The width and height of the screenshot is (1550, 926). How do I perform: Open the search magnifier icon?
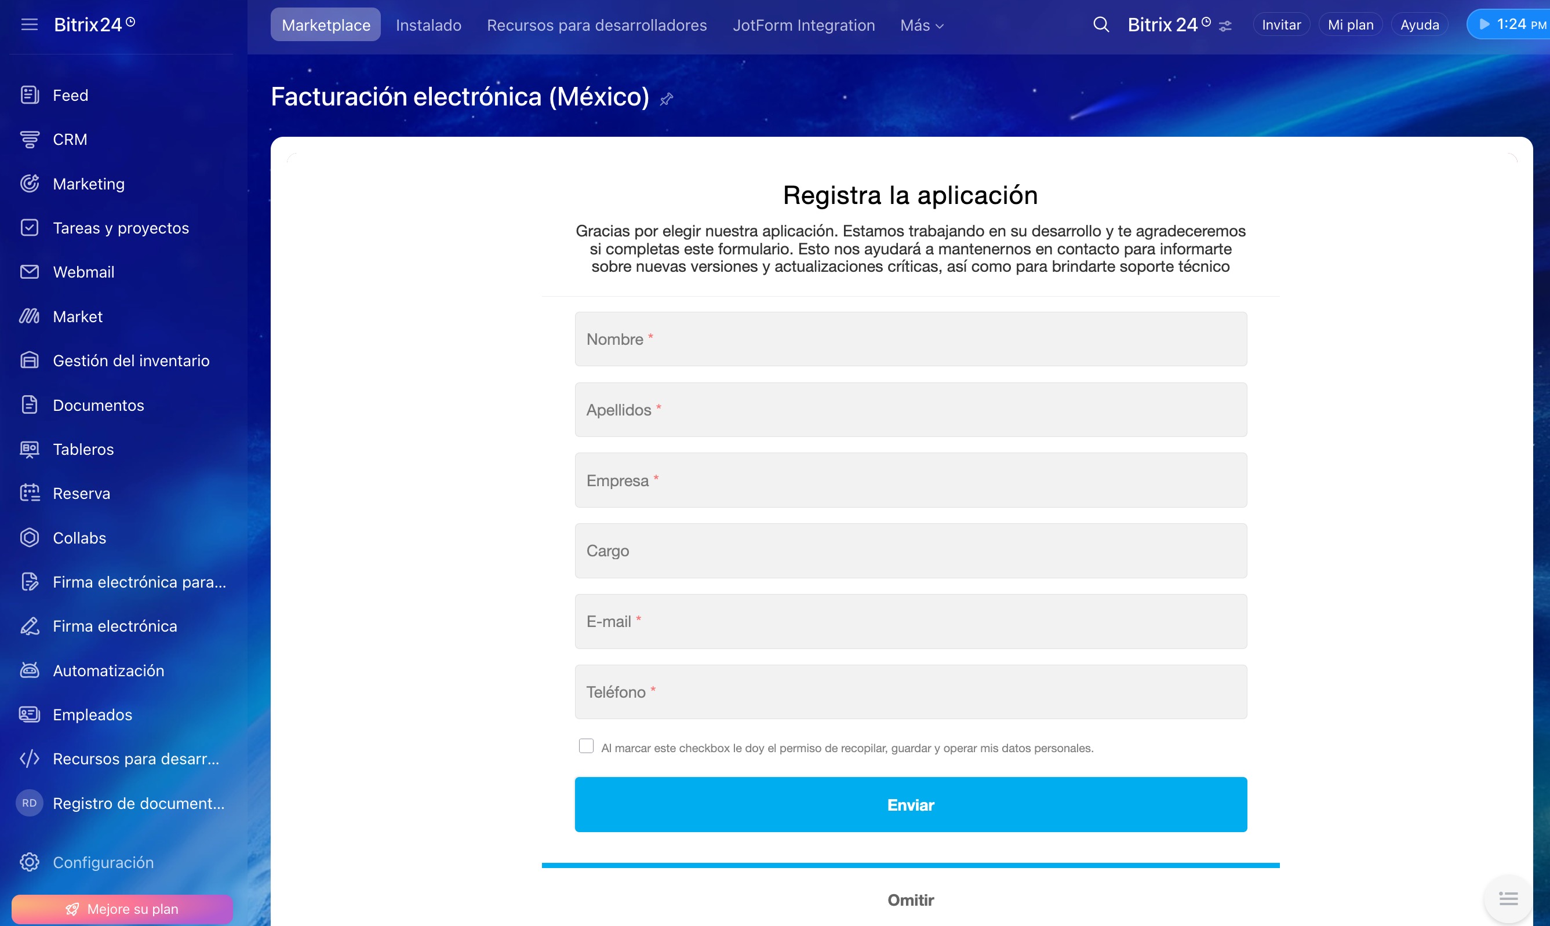coord(1101,24)
